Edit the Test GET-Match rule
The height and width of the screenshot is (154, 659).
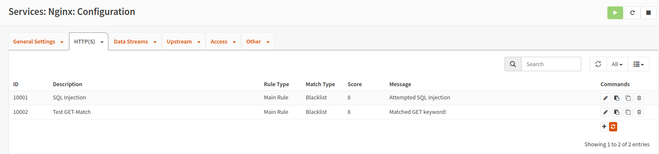605,112
